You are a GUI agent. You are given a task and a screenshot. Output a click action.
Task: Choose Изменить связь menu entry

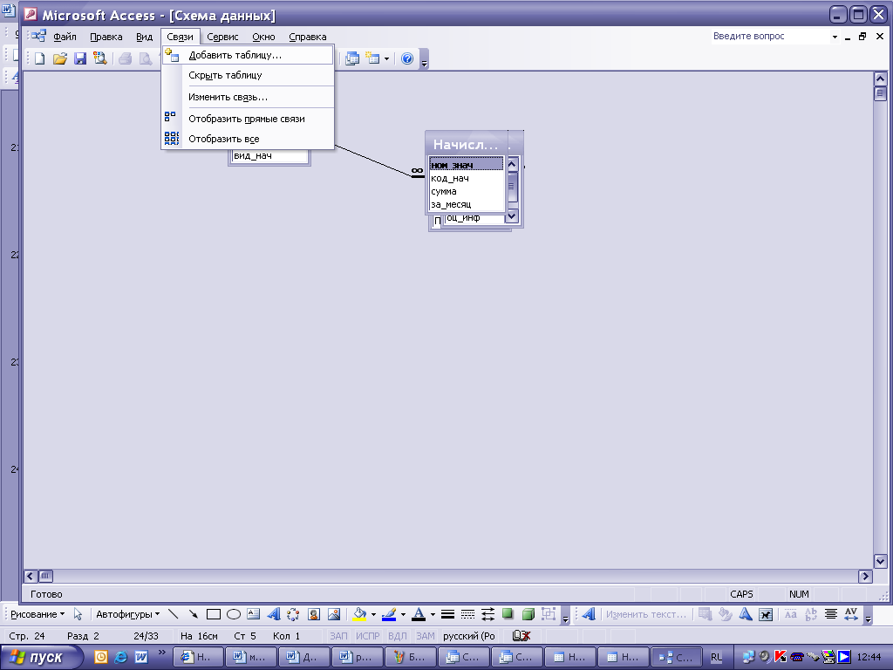[248, 97]
